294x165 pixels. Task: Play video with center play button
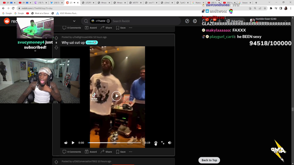116,96
